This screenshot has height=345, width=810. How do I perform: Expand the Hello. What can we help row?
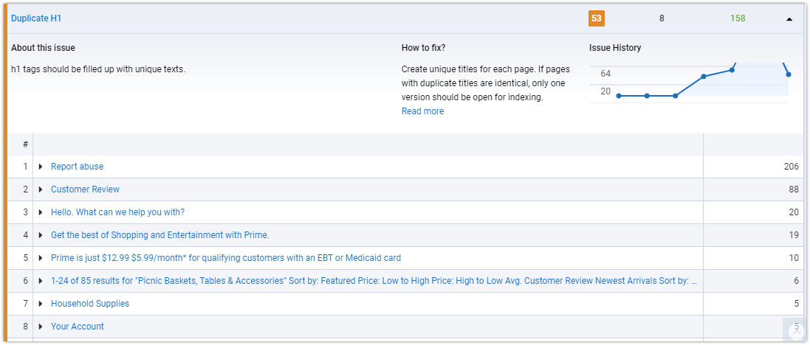click(x=41, y=212)
